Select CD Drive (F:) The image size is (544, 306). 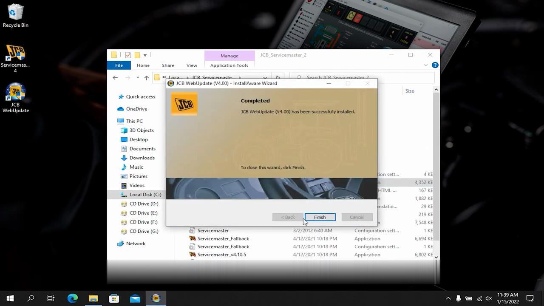coord(139,222)
